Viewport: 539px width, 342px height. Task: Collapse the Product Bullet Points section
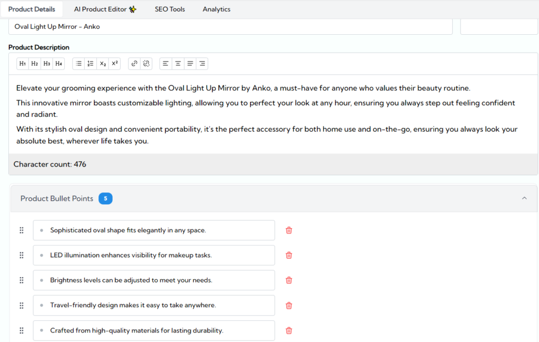524,198
